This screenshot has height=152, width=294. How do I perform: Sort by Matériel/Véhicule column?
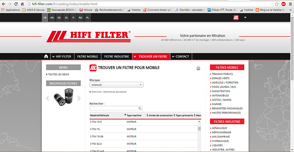tap(108, 116)
